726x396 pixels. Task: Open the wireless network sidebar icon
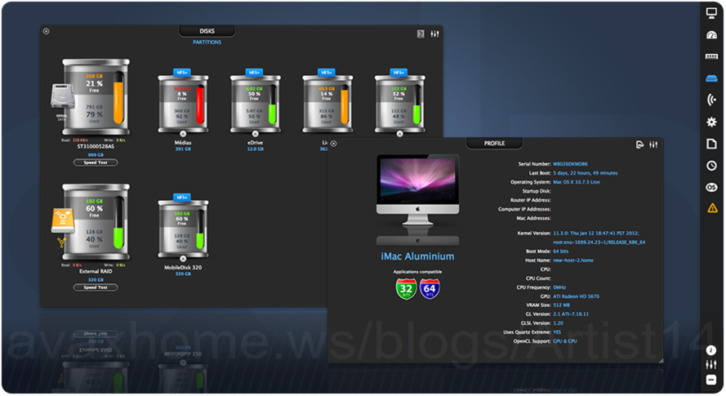pos(711,100)
